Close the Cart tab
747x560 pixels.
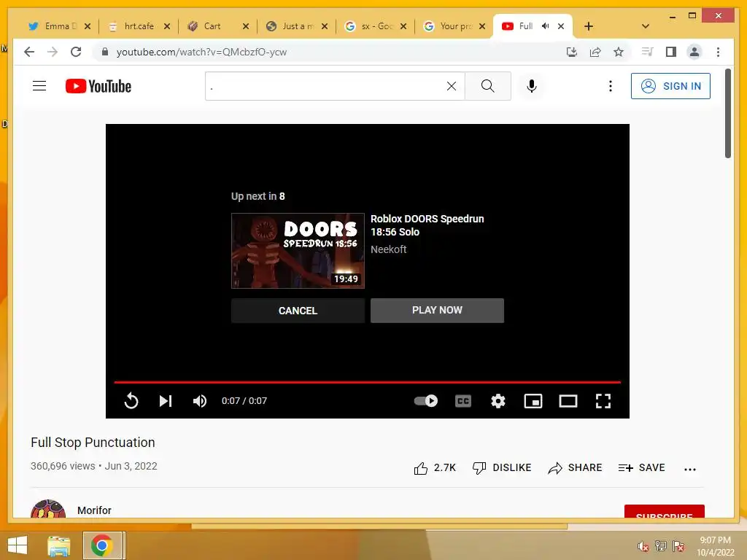246,26
